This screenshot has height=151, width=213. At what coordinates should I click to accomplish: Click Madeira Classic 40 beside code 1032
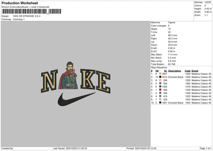(x=201, y=97)
